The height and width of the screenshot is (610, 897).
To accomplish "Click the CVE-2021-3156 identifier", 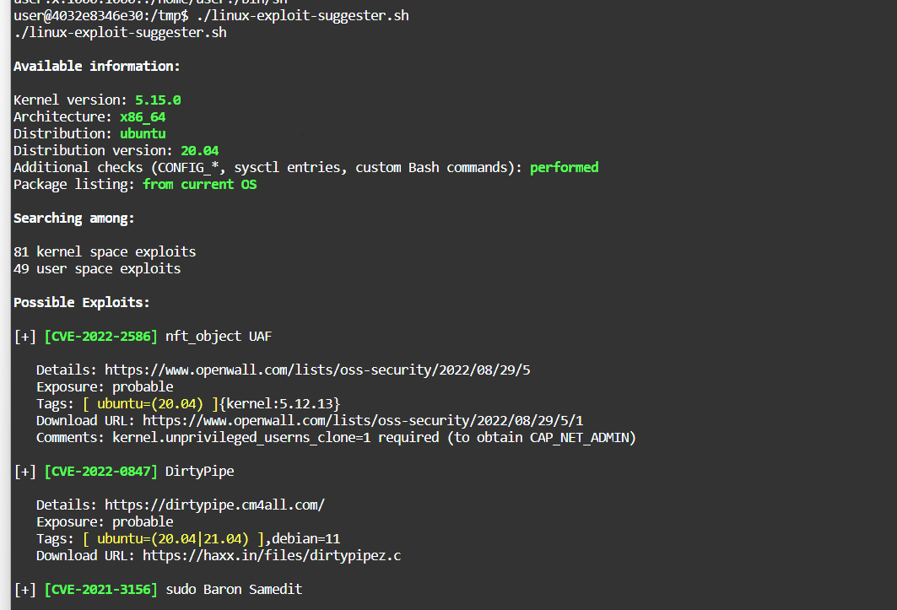I will tap(100, 590).
